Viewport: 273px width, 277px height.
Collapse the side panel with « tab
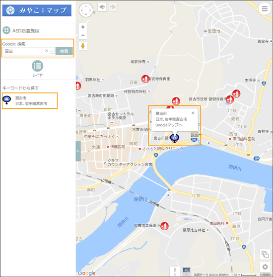pos(78,151)
